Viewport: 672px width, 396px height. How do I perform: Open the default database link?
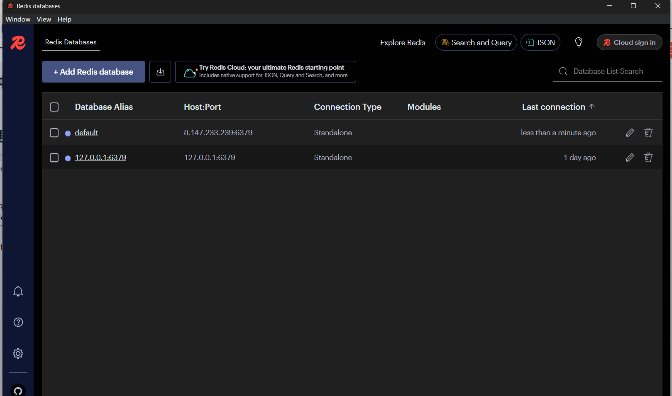[86, 133]
